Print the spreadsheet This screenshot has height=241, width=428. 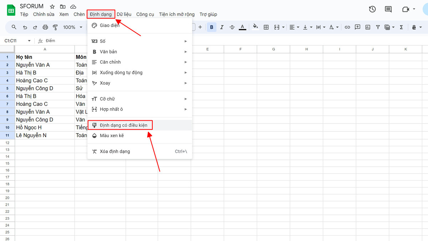[x=45, y=27]
